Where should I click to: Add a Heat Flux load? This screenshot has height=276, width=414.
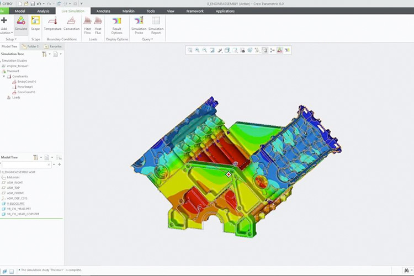(98, 24)
